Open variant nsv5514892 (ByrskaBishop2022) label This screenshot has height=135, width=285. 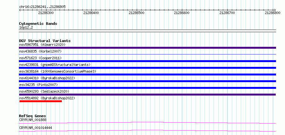(47, 98)
